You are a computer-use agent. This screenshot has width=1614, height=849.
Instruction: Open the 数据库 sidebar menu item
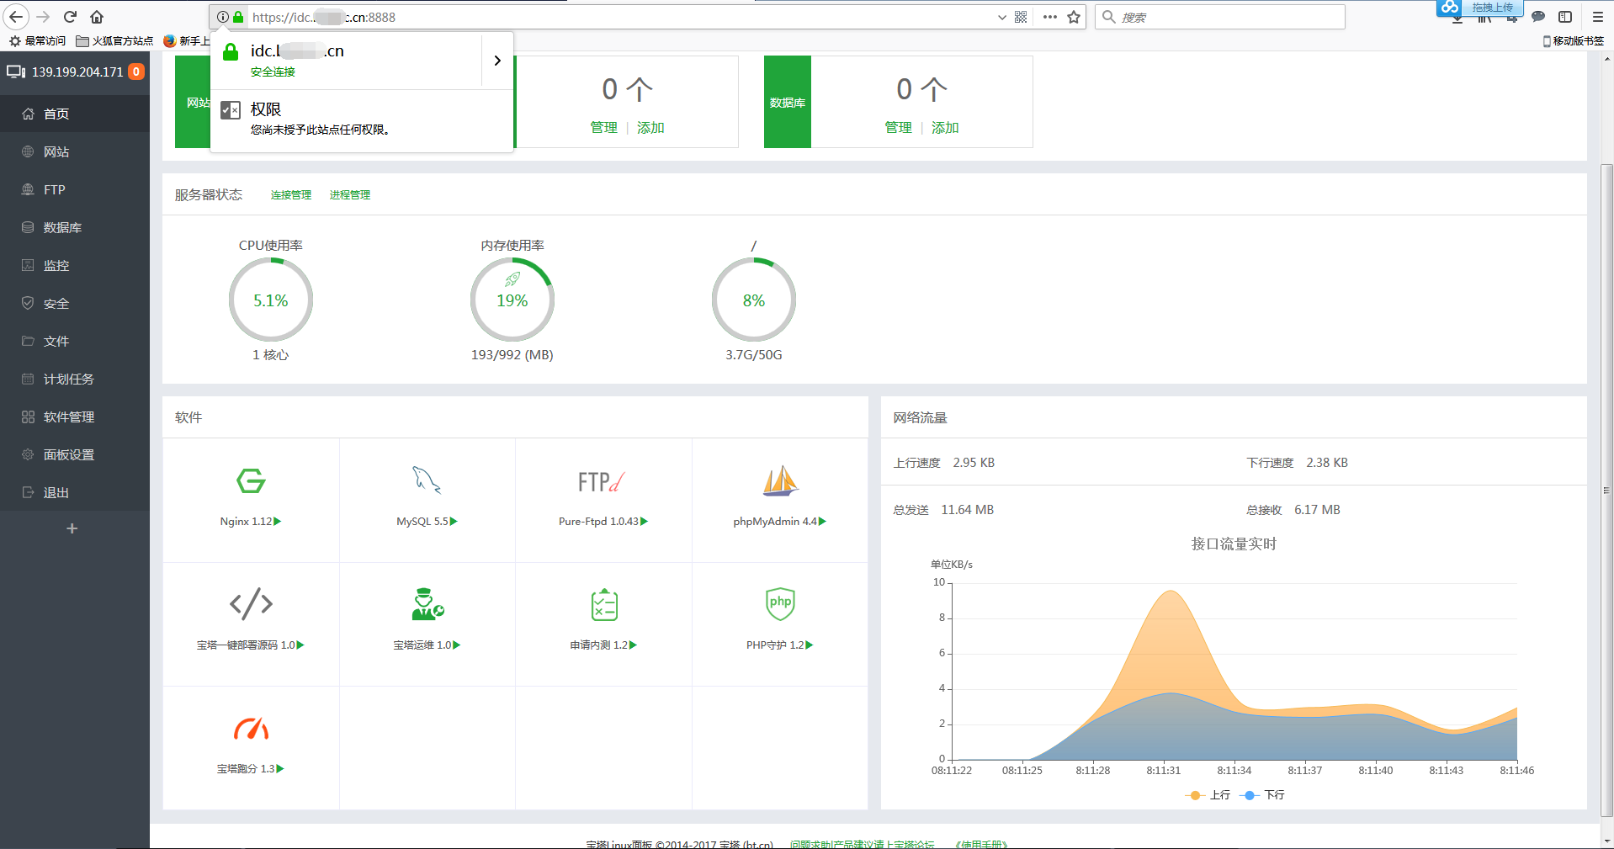click(x=75, y=227)
